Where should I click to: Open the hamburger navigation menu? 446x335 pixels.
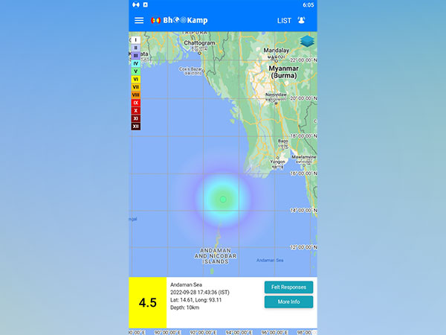(139, 20)
